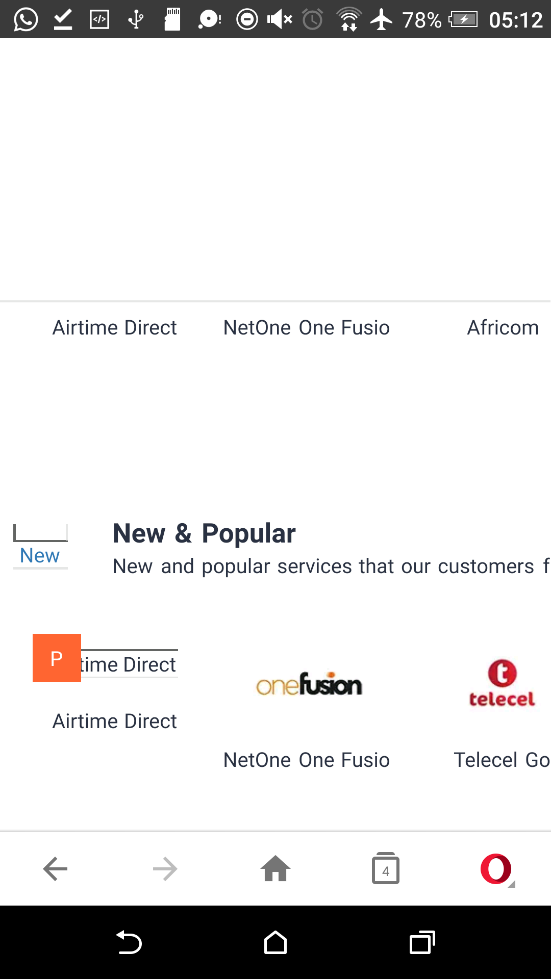Open the Opera menu icon

coord(496,869)
